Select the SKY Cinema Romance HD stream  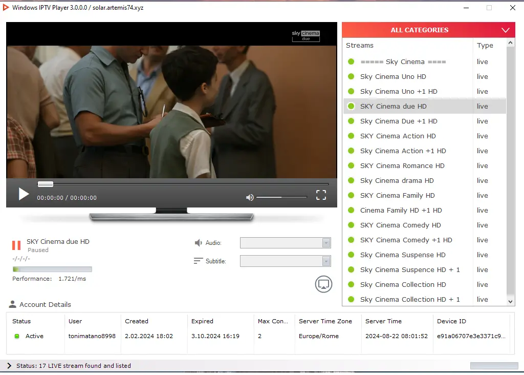(424, 165)
